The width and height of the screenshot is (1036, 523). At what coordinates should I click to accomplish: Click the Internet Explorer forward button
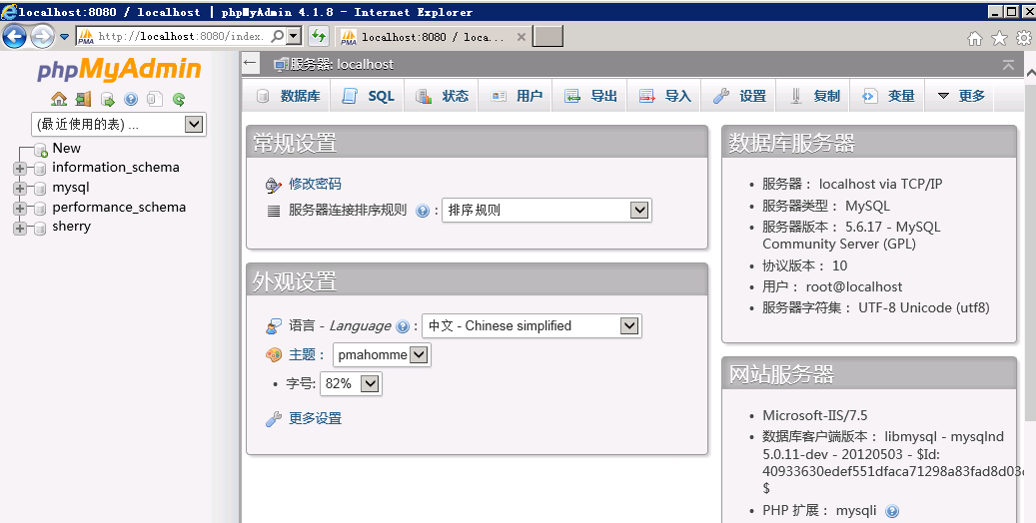tap(43, 36)
